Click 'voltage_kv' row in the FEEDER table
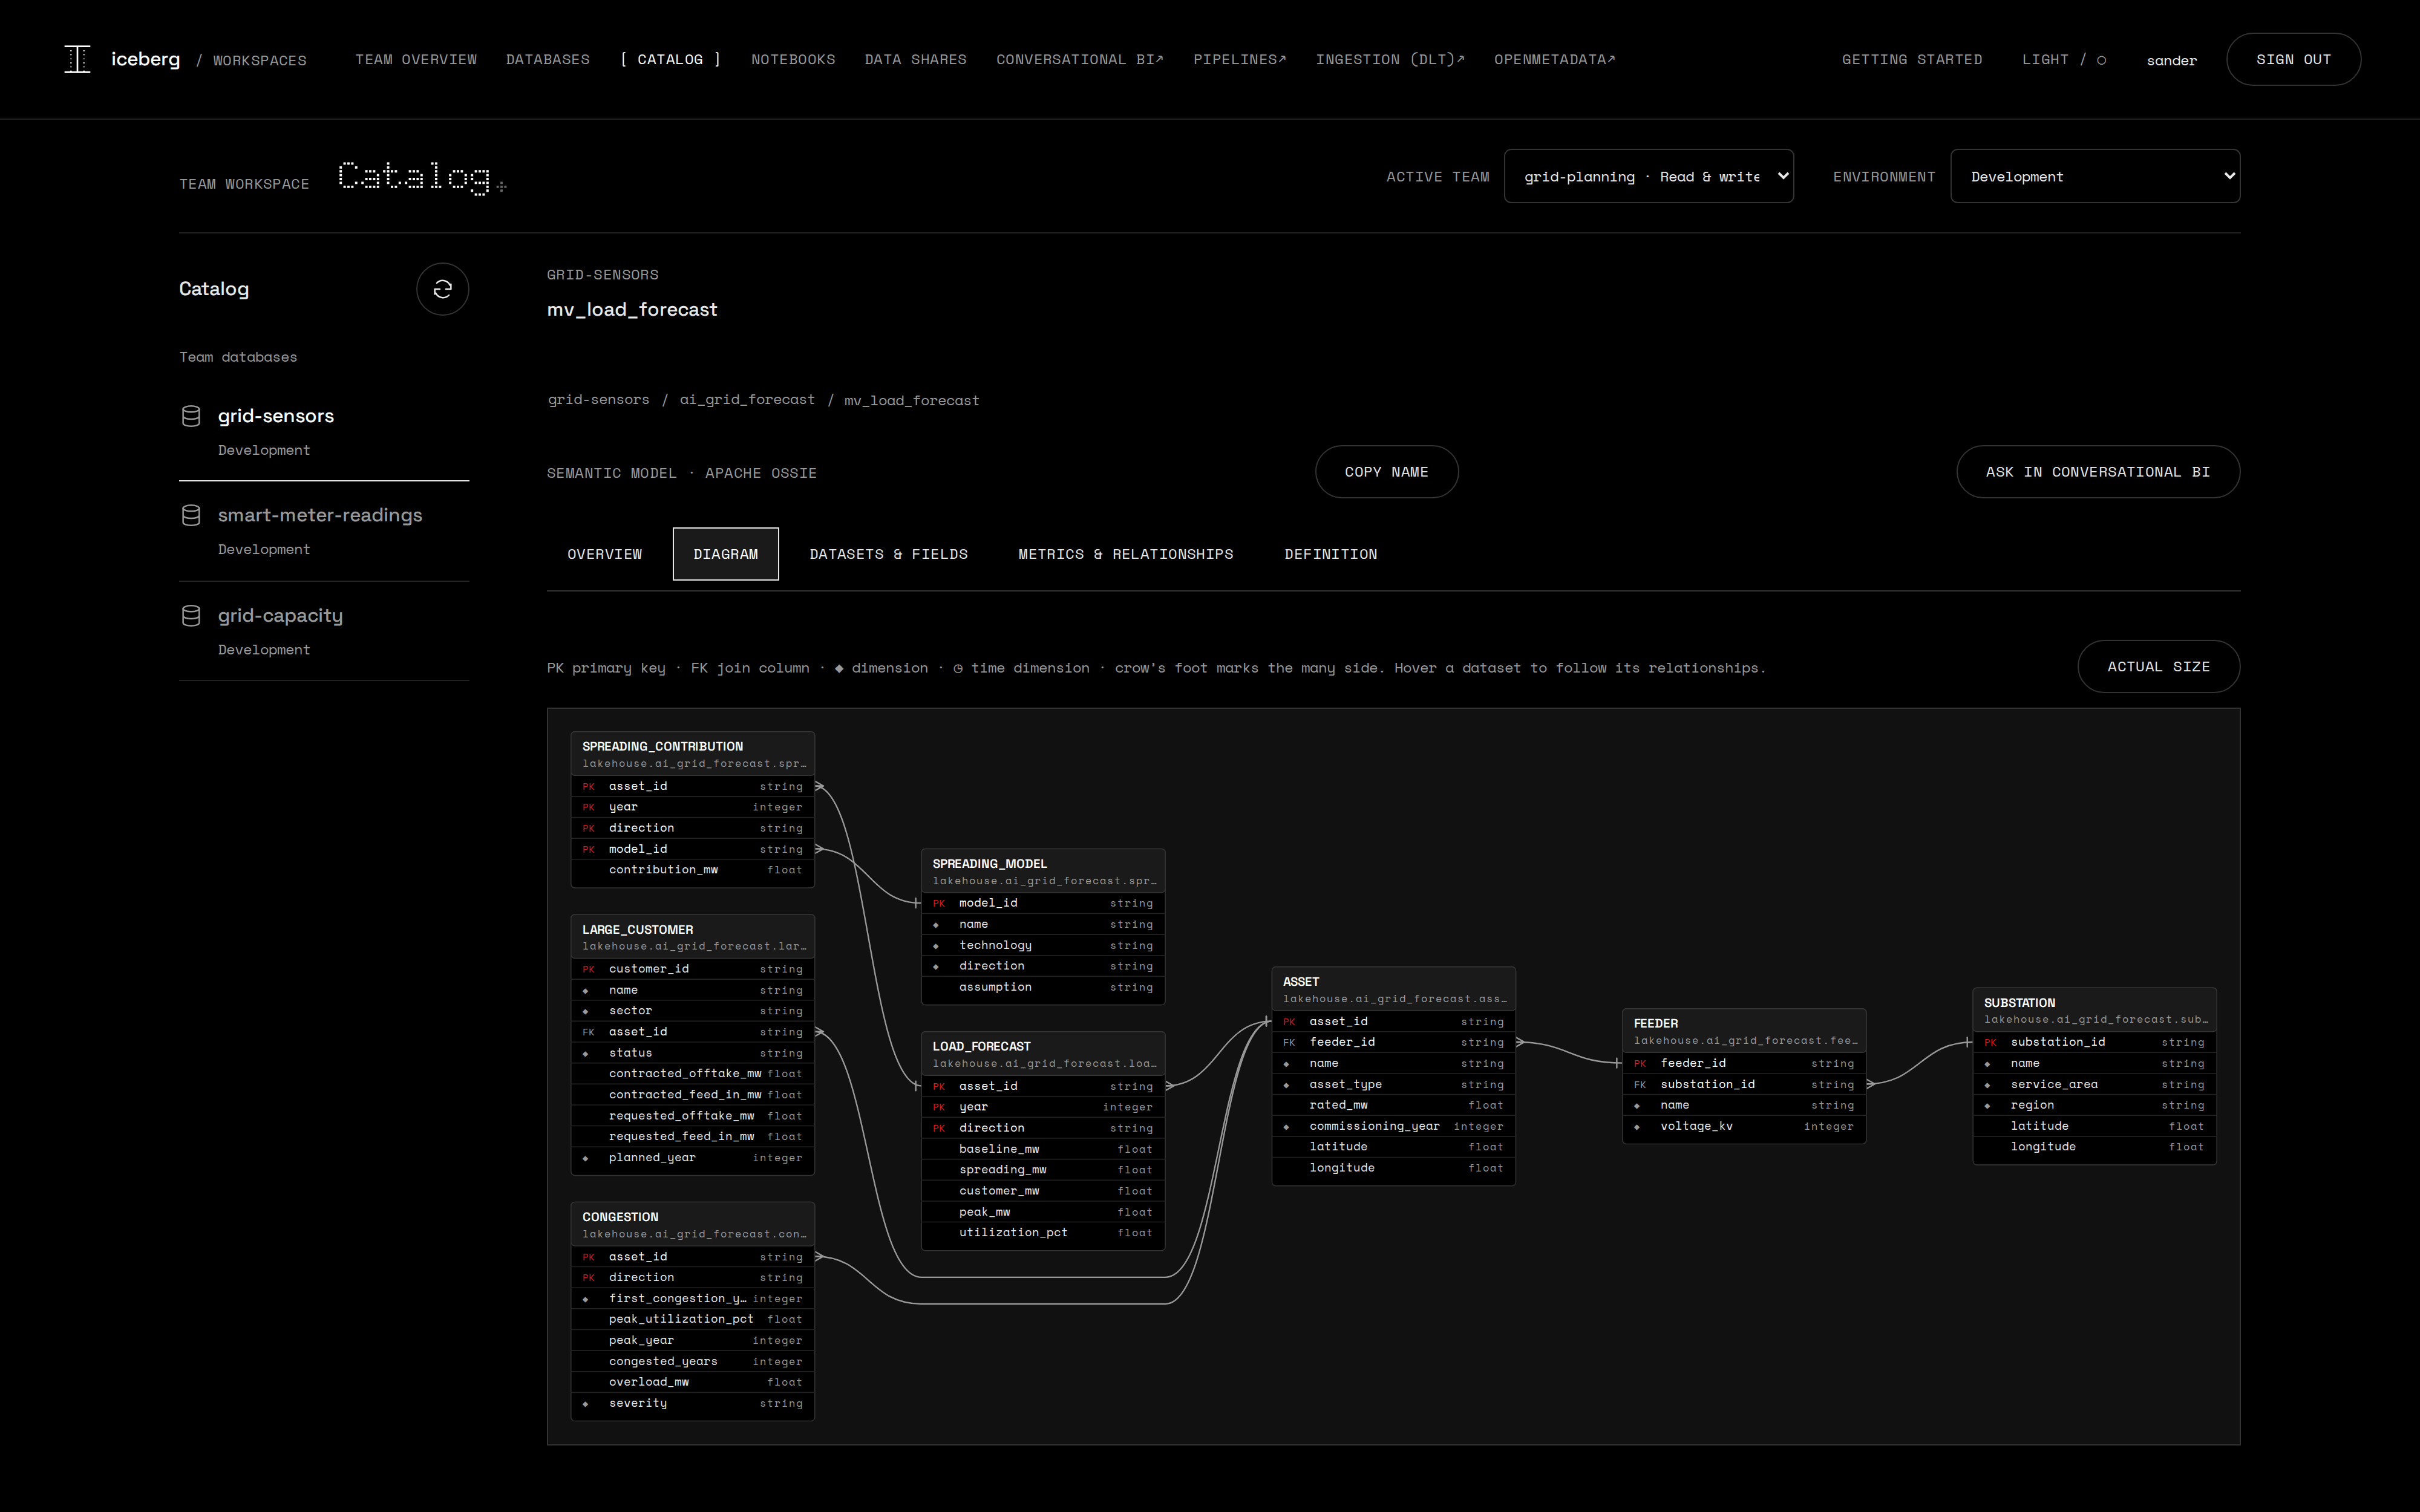The height and width of the screenshot is (1512, 2420). coord(1743,1127)
